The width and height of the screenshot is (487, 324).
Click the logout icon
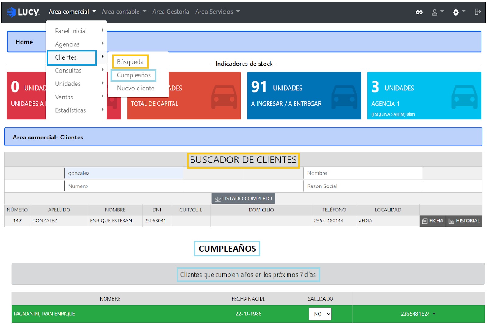point(478,12)
